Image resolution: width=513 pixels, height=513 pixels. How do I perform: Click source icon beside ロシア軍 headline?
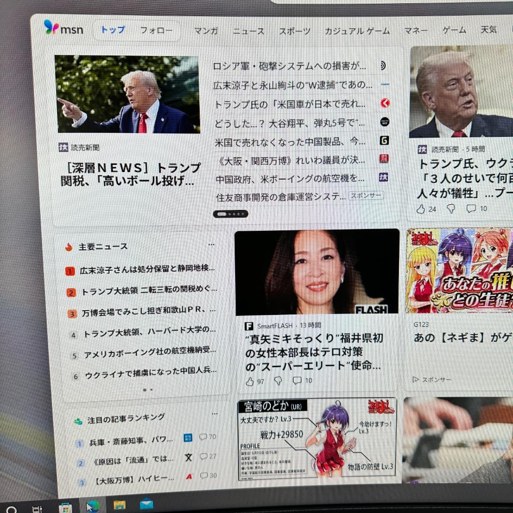383,66
